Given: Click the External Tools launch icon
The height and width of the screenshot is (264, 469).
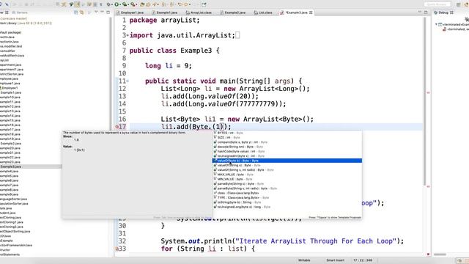Looking at the screenshot, I should pyautogui.click(x=133, y=4).
